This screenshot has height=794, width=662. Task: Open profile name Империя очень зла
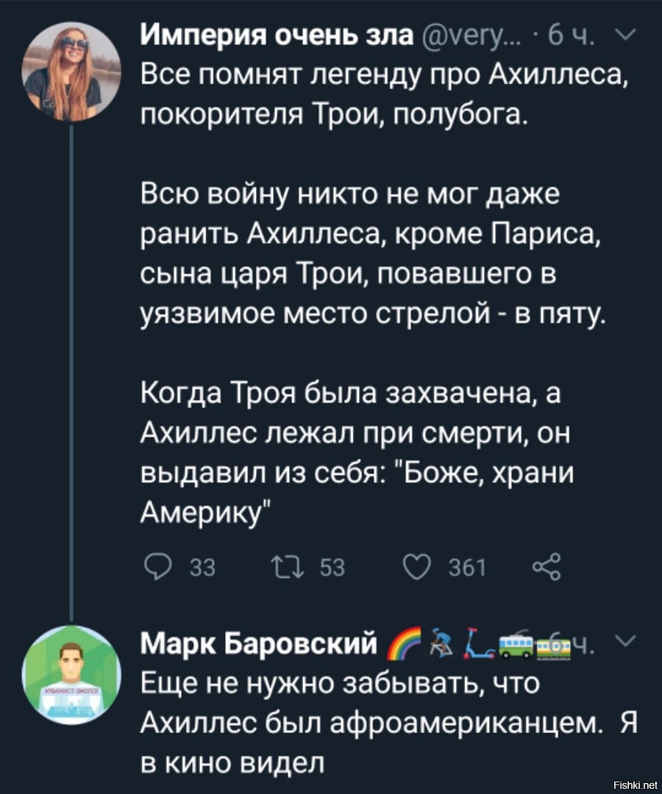[x=277, y=35]
